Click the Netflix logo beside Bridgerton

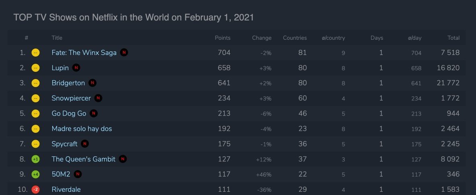(x=92, y=83)
